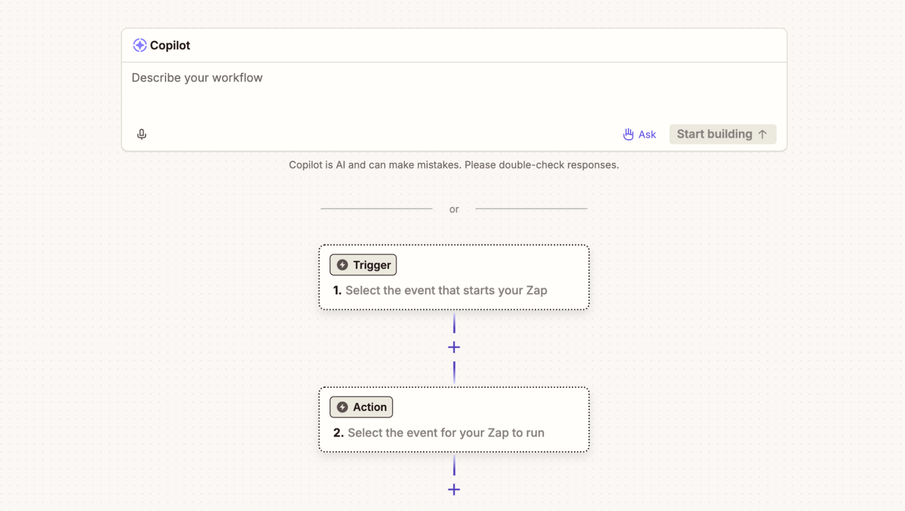Click the Trigger badge
This screenshot has width=905, height=511.
363,265
